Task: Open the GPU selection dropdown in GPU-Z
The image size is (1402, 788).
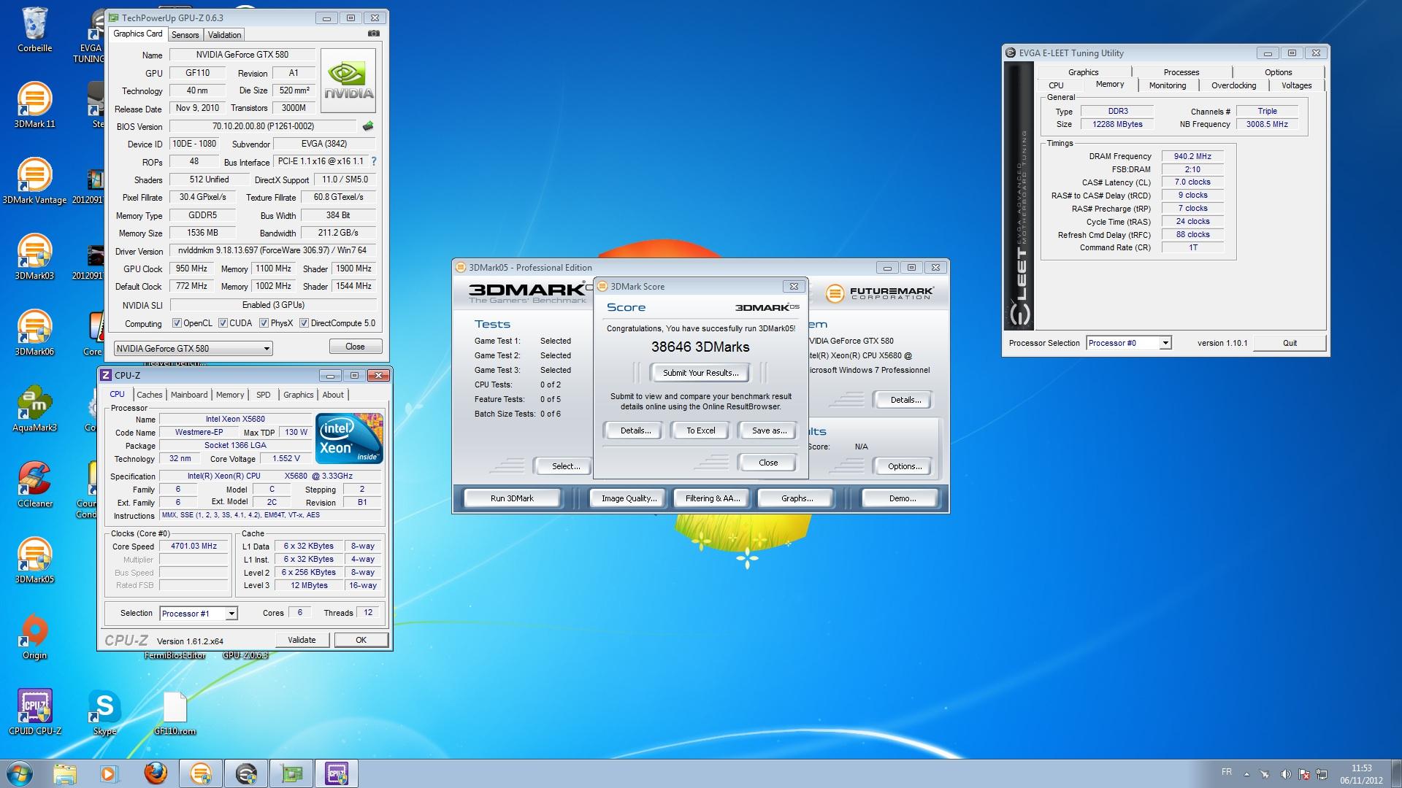Action: click(194, 348)
